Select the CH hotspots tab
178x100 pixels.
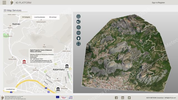tap(26, 17)
